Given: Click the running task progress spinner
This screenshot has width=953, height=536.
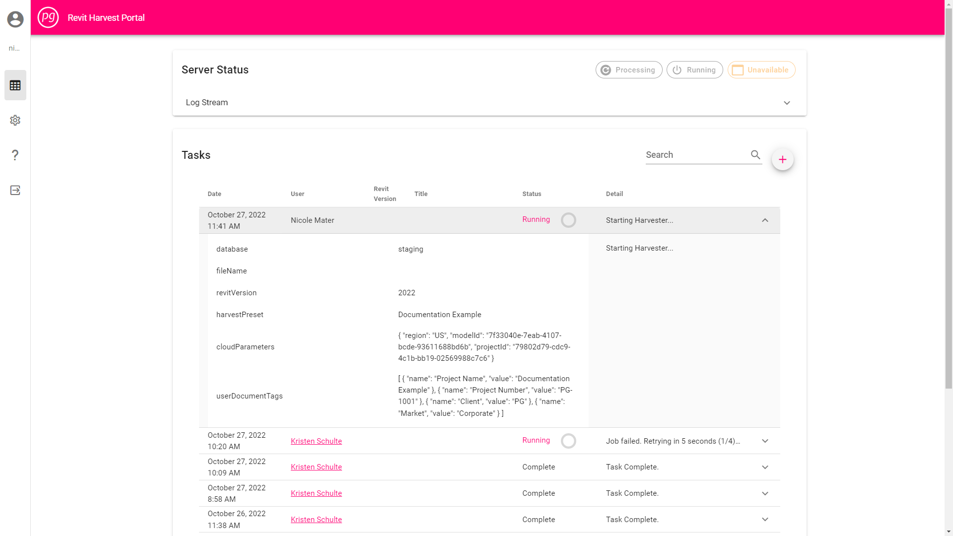Looking at the screenshot, I should pyautogui.click(x=569, y=220).
